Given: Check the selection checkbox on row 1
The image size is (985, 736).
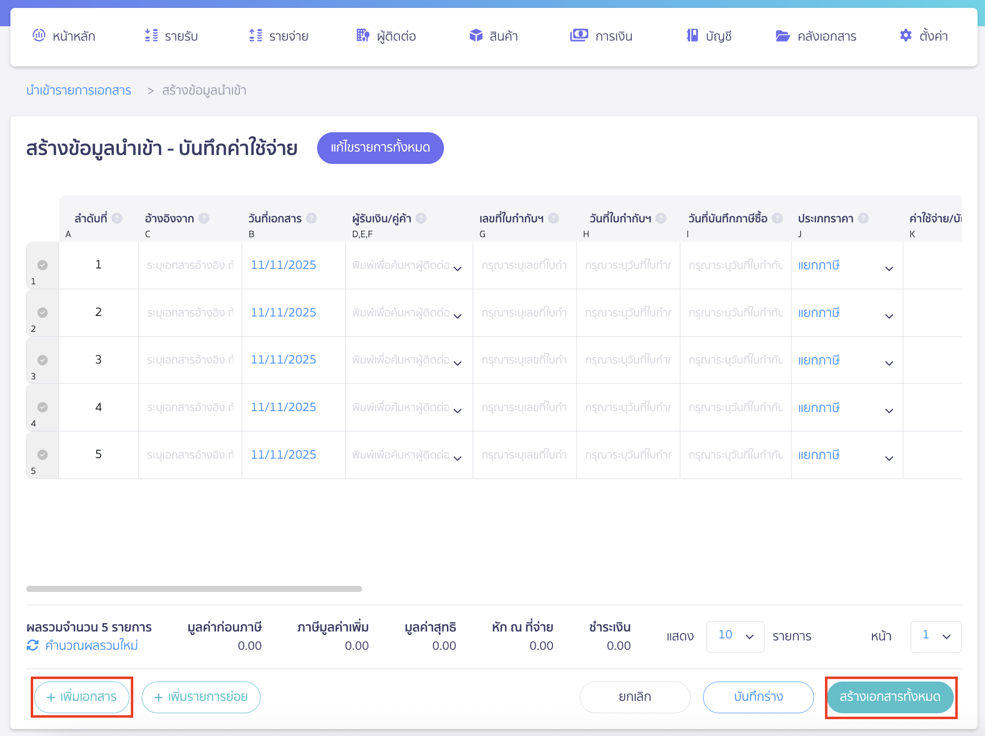Looking at the screenshot, I should (43, 265).
